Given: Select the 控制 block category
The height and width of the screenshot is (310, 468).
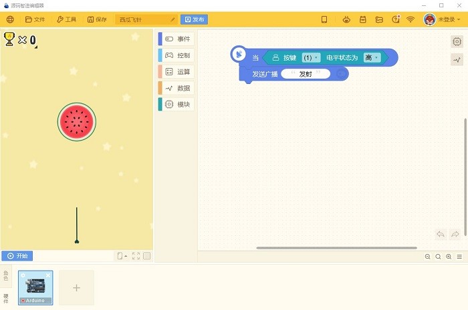Looking at the screenshot, I should click(177, 55).
